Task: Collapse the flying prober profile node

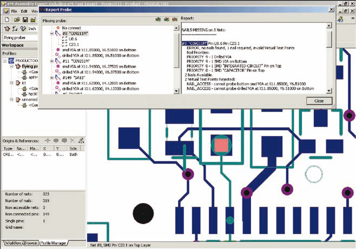Action: 12,66
